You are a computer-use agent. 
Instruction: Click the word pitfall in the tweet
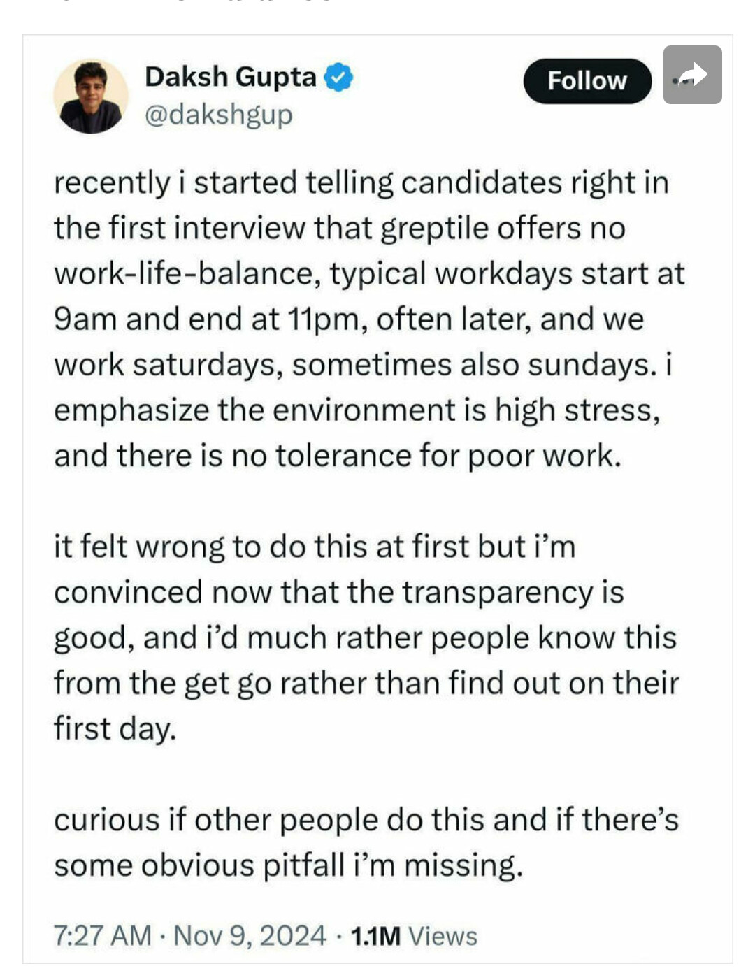tap(304, 865)
